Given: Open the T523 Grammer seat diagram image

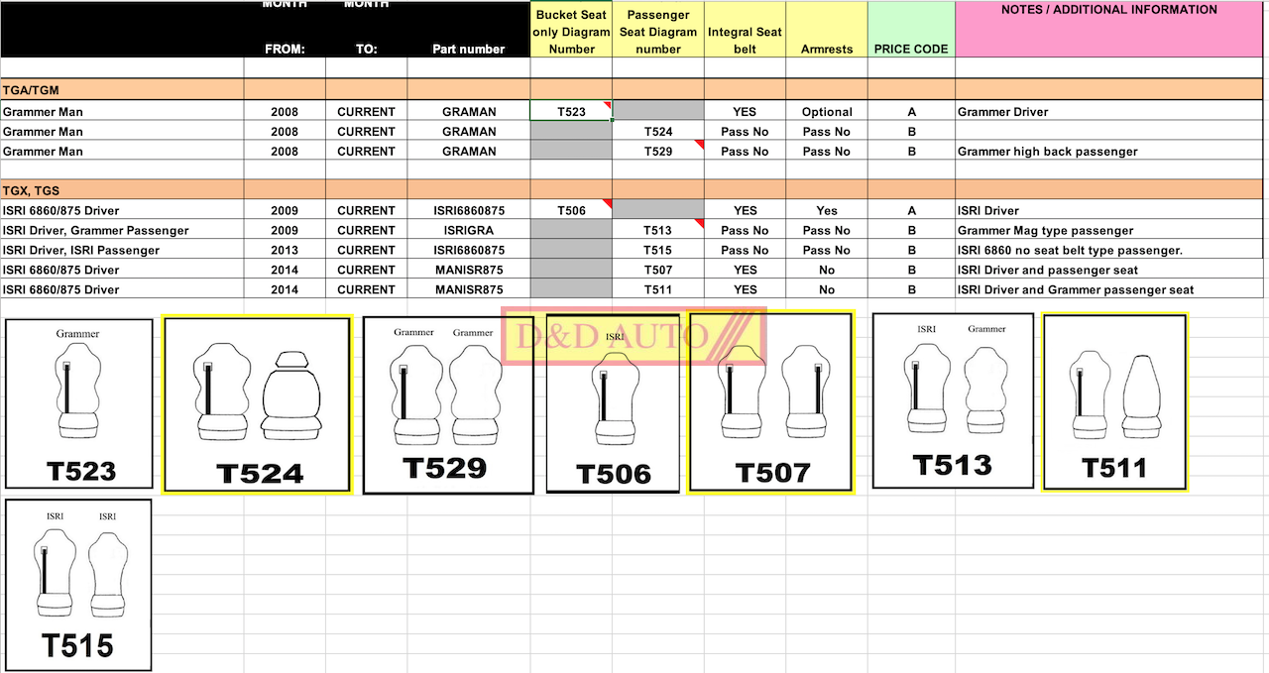Looking at the screenshot, I should (x=79, y=403).
